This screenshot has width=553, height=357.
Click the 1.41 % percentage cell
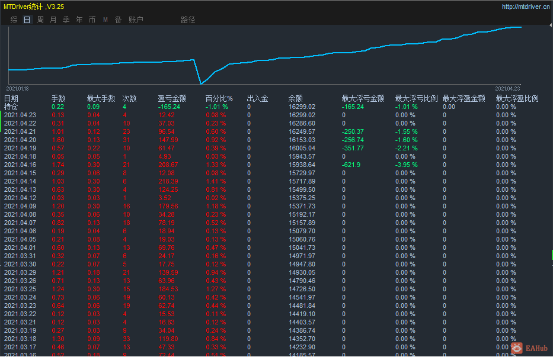tap(216, 181)
